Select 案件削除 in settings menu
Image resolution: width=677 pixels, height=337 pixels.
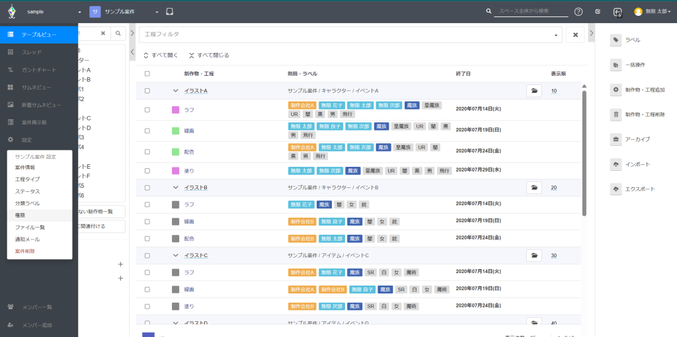click(x=25, y=251)
